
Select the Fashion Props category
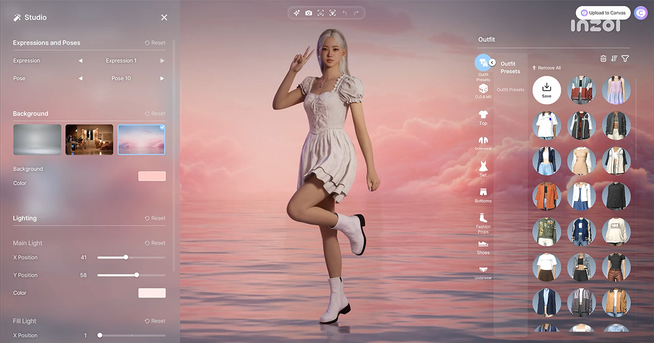pos(483,223)
